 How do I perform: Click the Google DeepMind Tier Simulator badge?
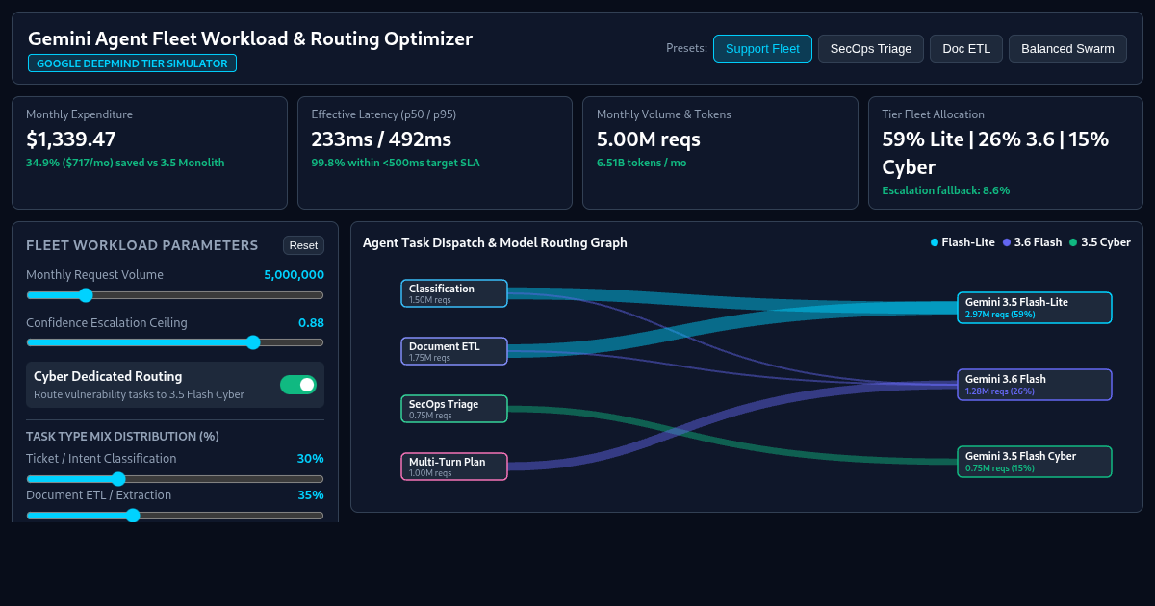[x=132, y=63]
